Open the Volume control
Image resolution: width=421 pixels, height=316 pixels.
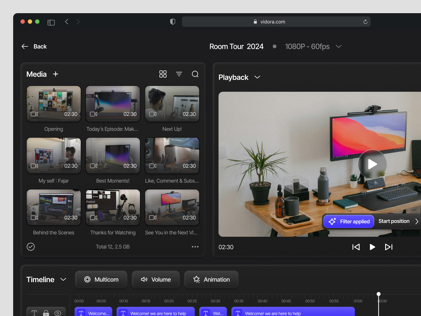pos(156,279)
